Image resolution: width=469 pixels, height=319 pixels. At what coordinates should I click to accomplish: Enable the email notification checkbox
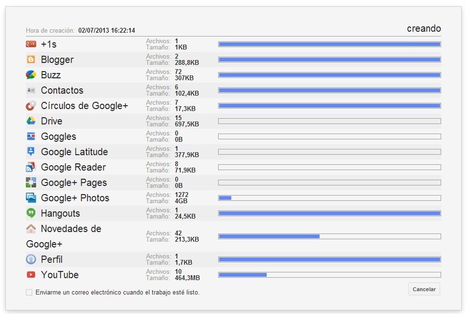(29, 292)
